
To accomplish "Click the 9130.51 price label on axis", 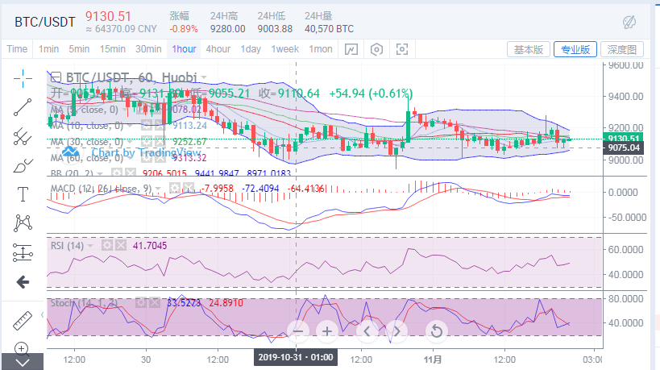I will coord(624,139).
